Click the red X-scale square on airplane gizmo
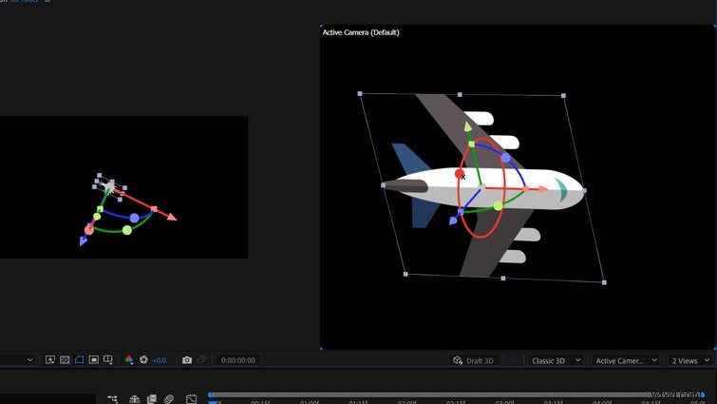The image size is (717, 404). coord(526,189)
